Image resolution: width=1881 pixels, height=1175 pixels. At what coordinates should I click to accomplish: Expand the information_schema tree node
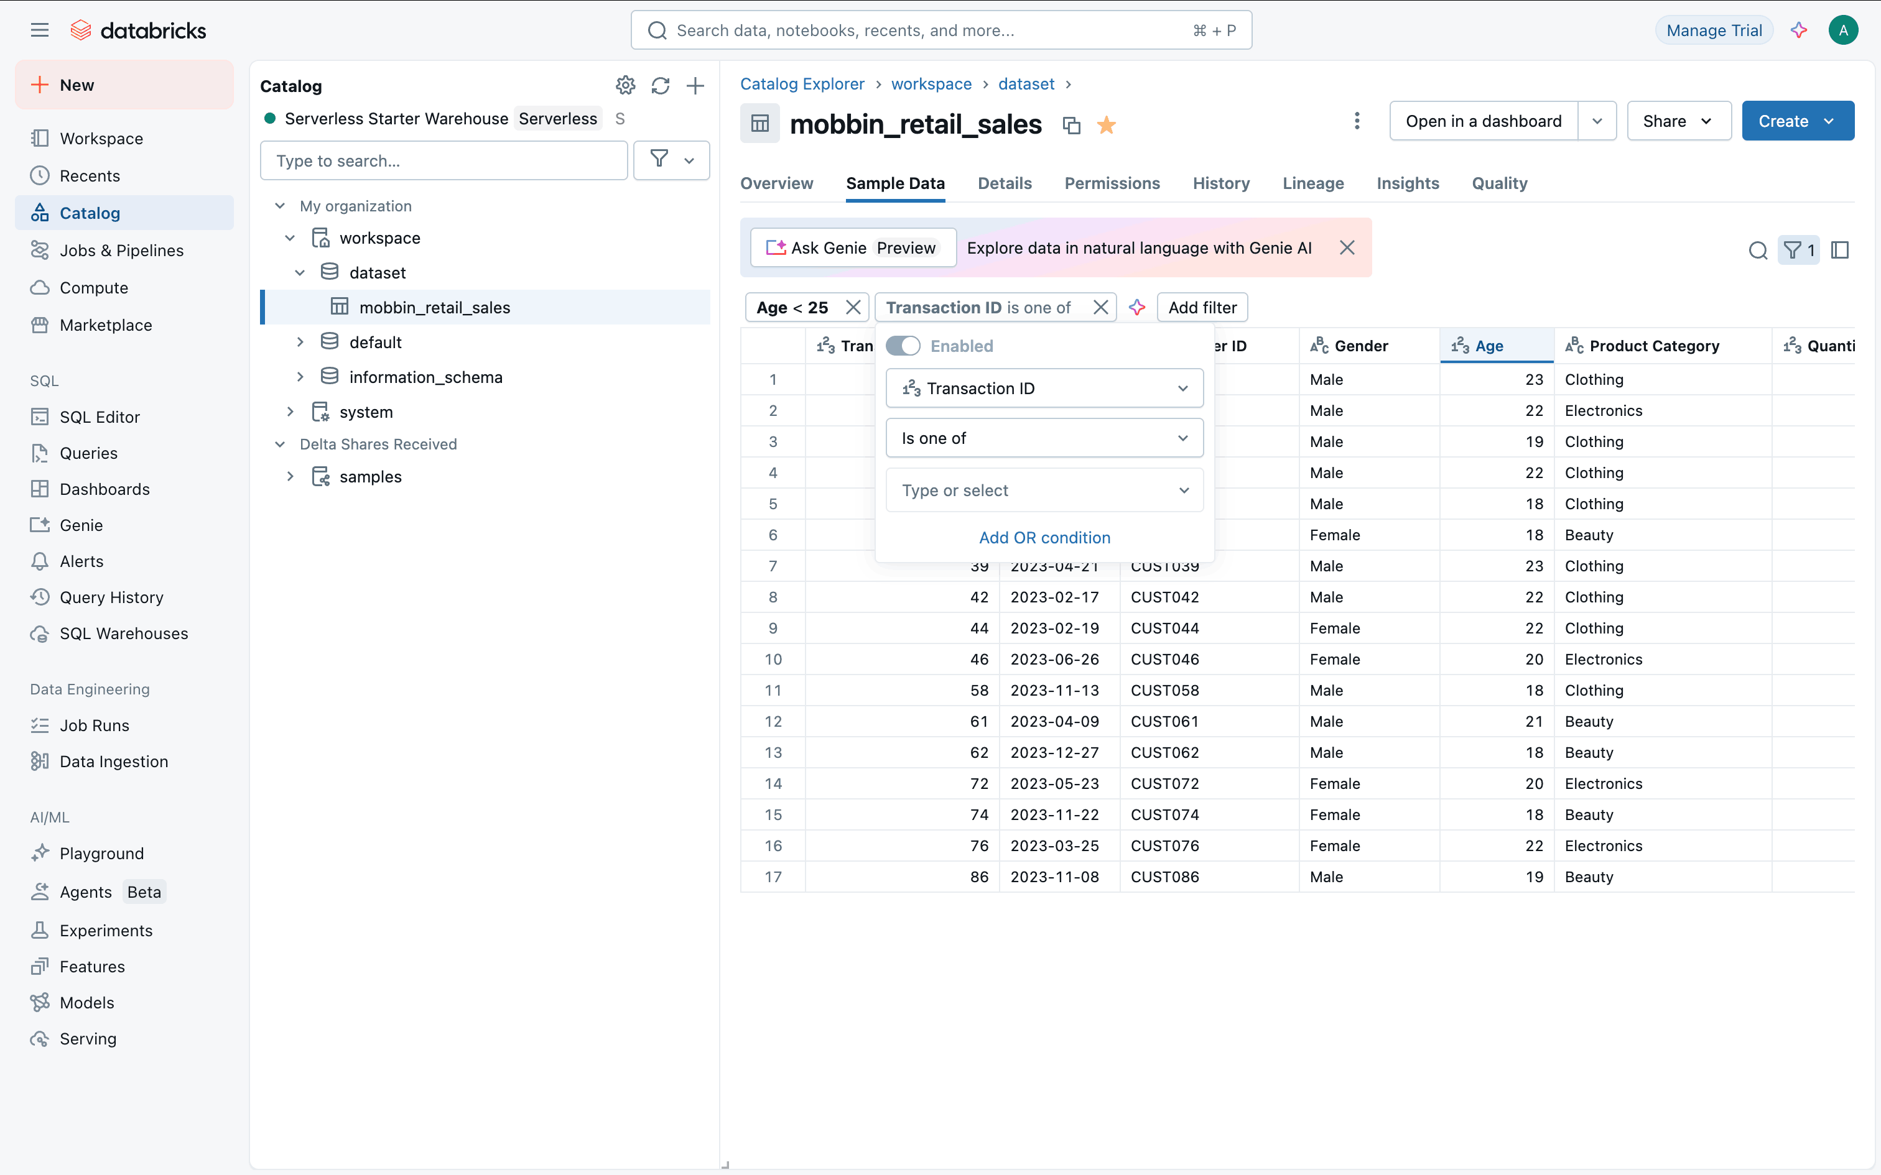pyautogui.click(x=300, y=377)
